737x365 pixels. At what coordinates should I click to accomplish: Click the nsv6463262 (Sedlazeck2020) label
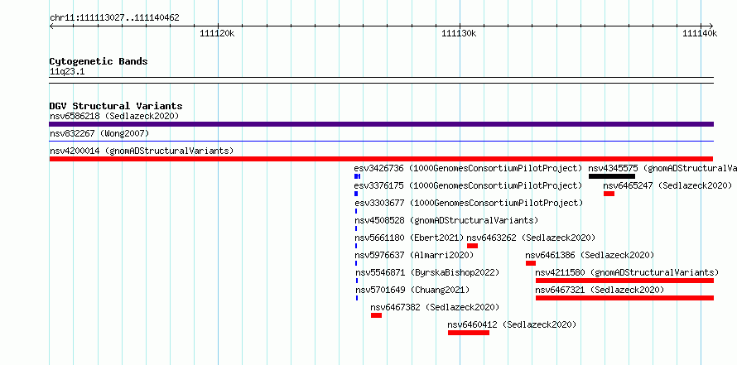coord(531,238)
